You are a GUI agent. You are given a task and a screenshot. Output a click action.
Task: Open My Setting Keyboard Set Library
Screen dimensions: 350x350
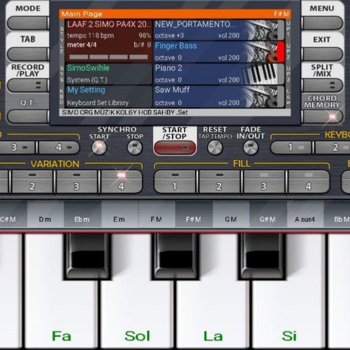coord(108,96)
